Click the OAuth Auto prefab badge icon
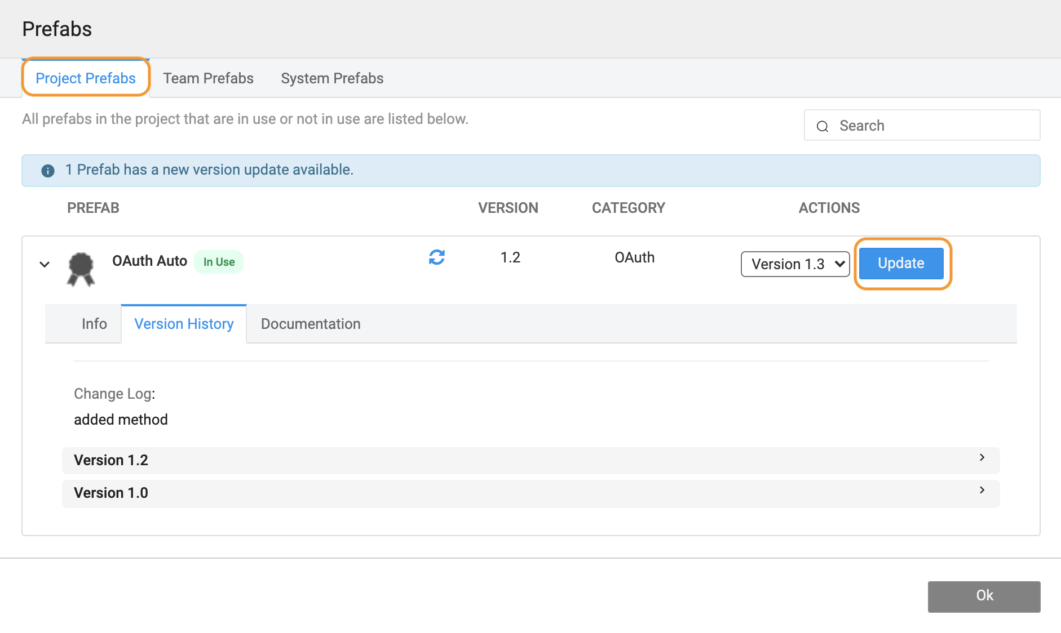Screen dimensions: 1061x633 pos(81,269)
